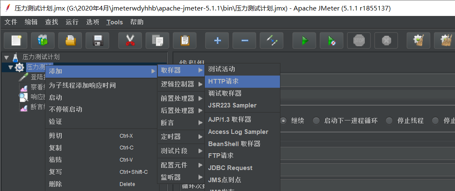The width and height of the screenshot is (455, 191).
Task: Expand the 配置元件 submenu
Action: point(181,165)
